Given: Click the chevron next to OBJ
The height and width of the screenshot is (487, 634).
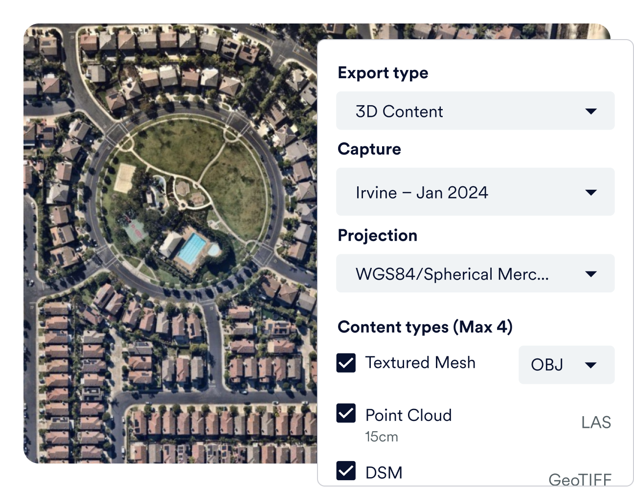Looking at the screenshot, I should tap(590, 365).
